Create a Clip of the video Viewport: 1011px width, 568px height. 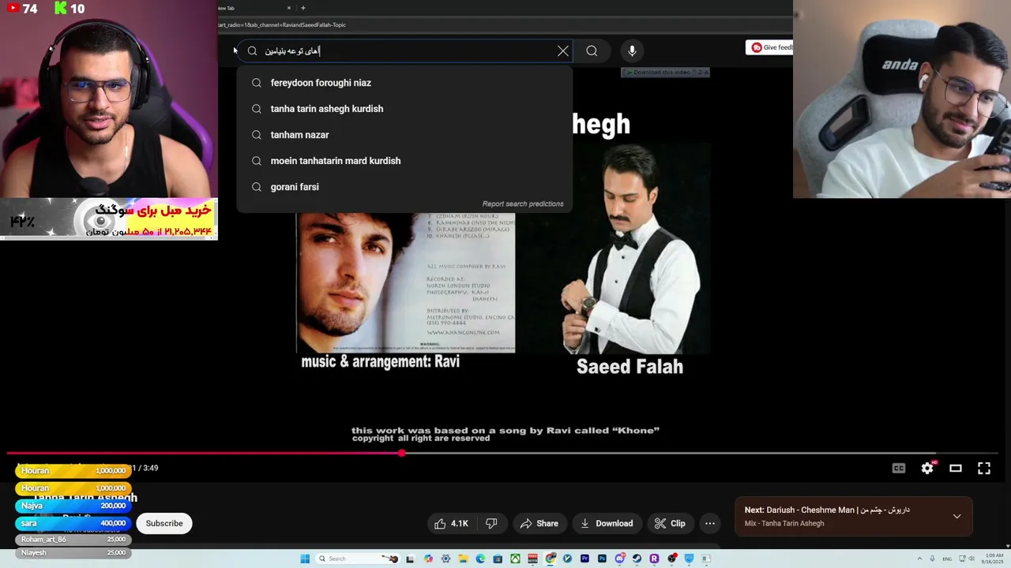pos(669,523)
